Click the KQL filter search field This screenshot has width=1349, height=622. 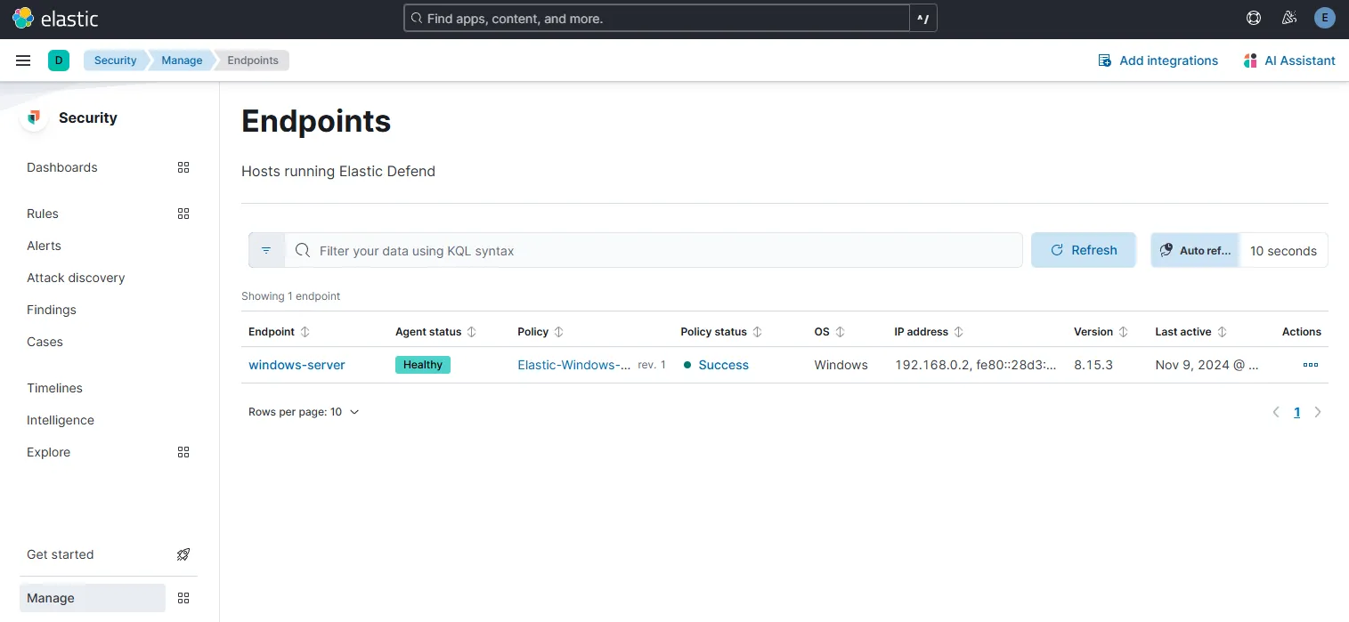point(659,251)
